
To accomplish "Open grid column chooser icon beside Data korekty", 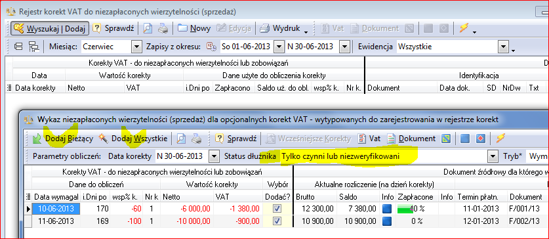I will [x=9, y=88].
